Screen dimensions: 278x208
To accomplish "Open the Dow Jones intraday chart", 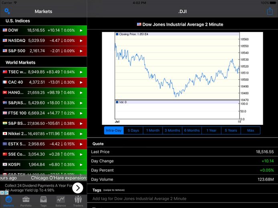I will [x=182, y=78].
